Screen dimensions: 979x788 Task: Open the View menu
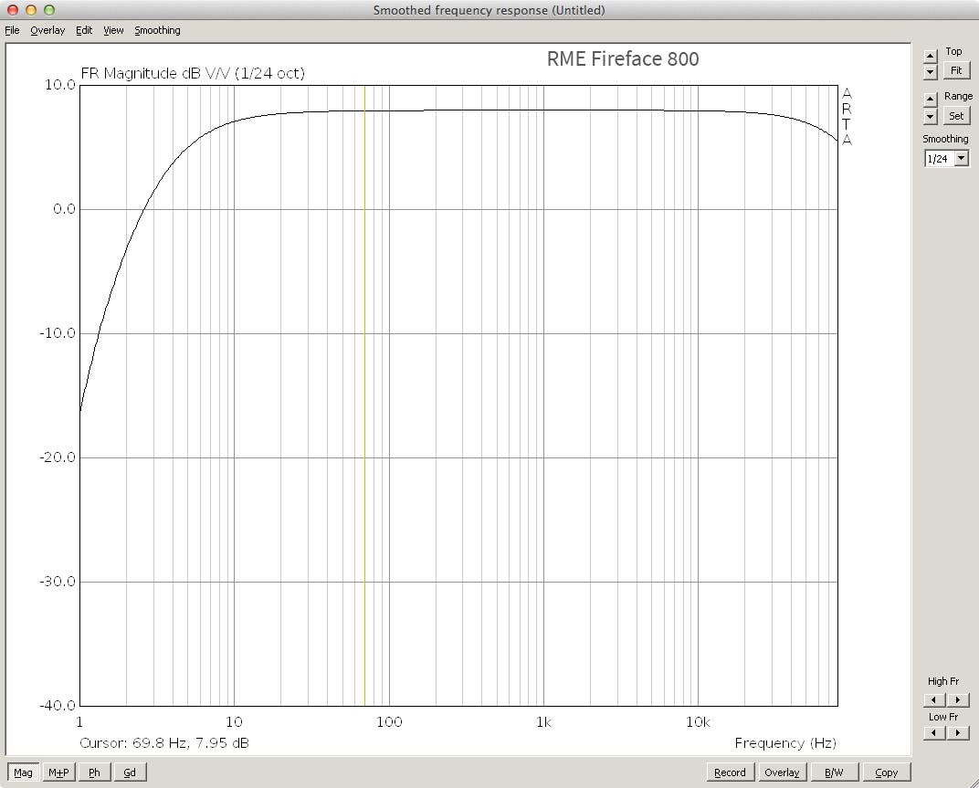pyautogui.click(x=113, y=30)
